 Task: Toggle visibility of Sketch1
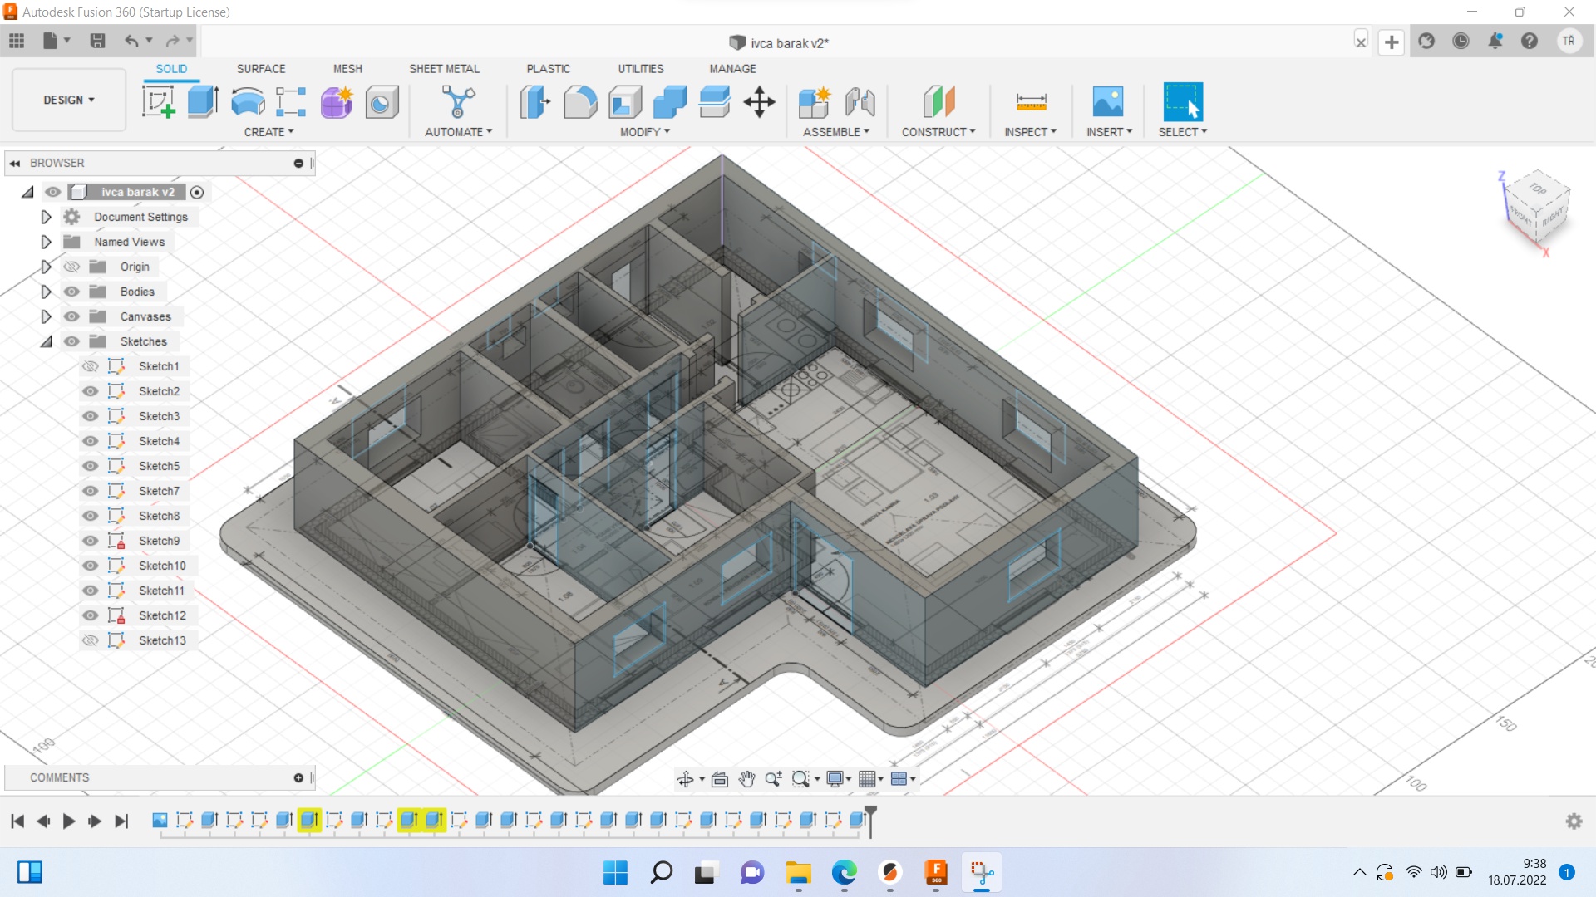point(91,366)
